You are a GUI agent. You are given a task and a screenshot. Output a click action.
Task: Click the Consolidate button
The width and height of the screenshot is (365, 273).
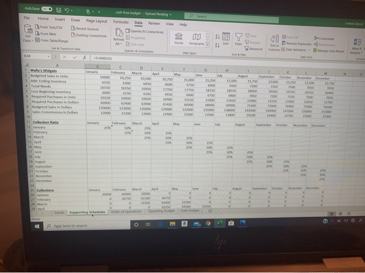324,38
